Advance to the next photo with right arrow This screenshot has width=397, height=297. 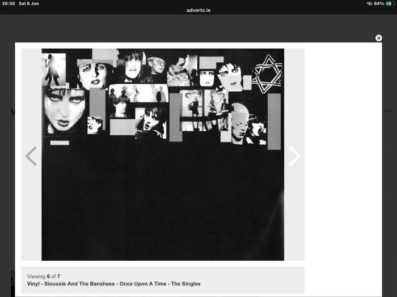pyautogui.click(x=294, y=156)
